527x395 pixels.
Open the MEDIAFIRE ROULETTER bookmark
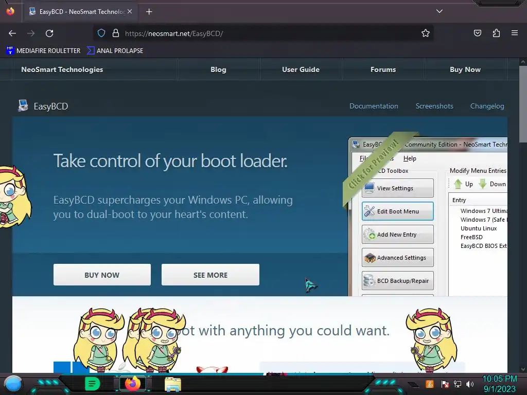[x=43, y=51]
